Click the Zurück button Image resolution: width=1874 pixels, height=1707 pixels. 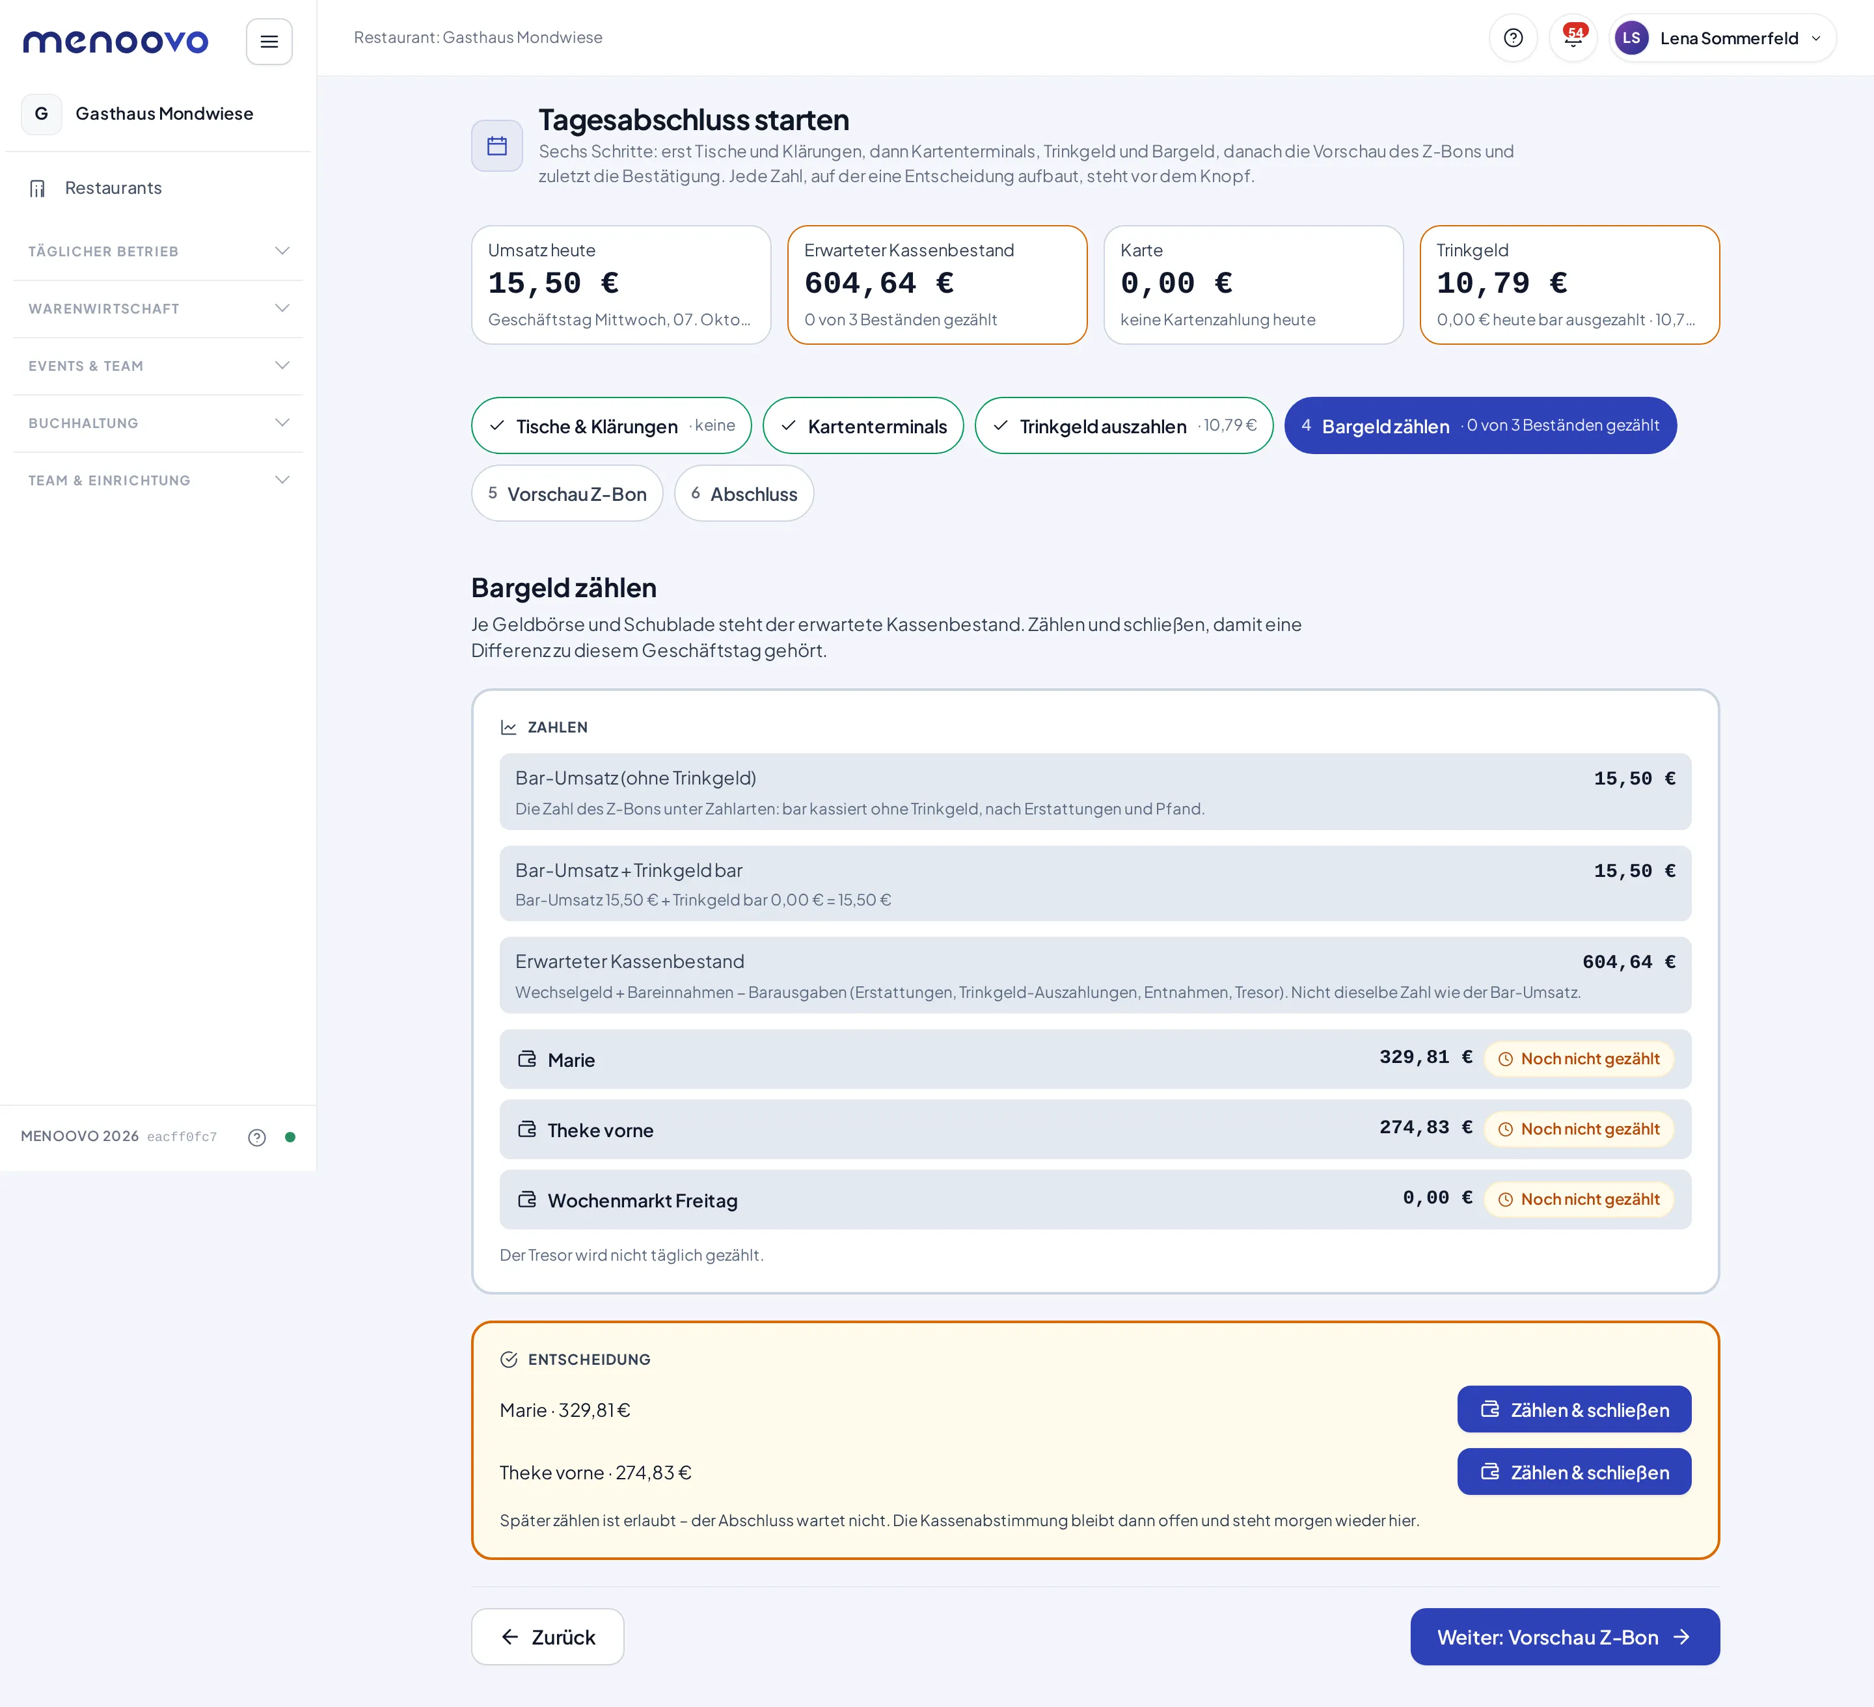click(547, 1637)
